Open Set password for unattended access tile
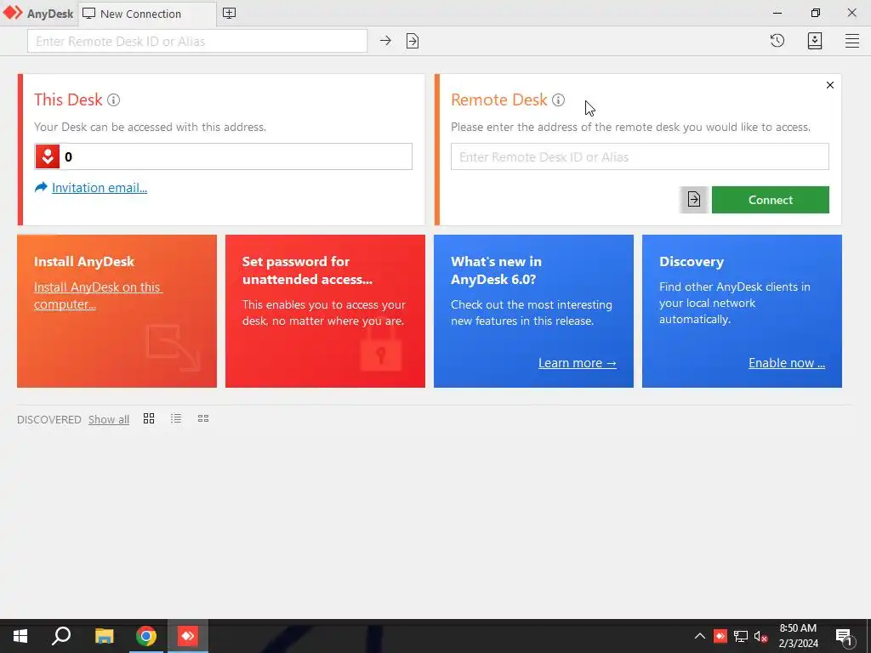The image size is (871, 653). (325, 311)
